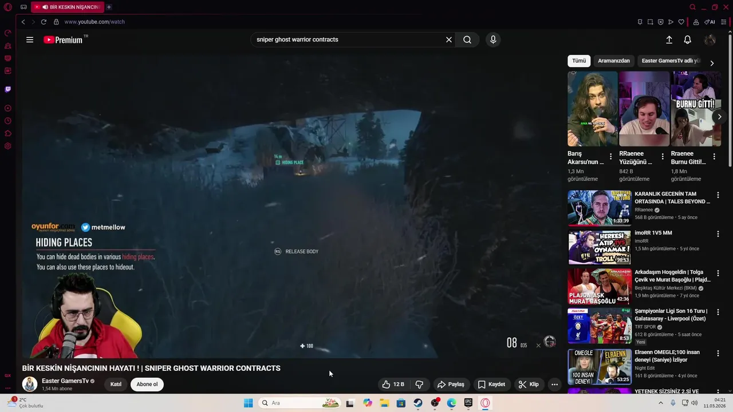Open Easy Setup sliders icon
733x412 pixels.
tap(724, 22)
